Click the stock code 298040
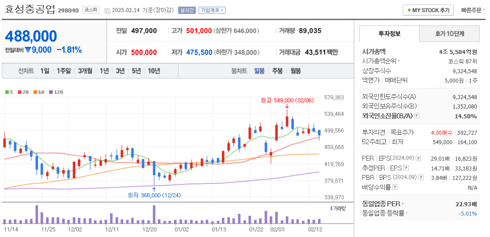The height and width of the screenshot is (237, 490). click(x=68, y=11)
